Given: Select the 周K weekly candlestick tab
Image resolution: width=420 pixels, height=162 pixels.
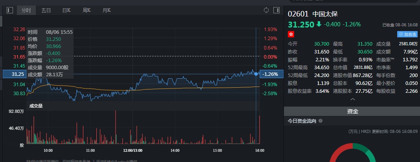Looking at the screenshot, I should 87,10.
